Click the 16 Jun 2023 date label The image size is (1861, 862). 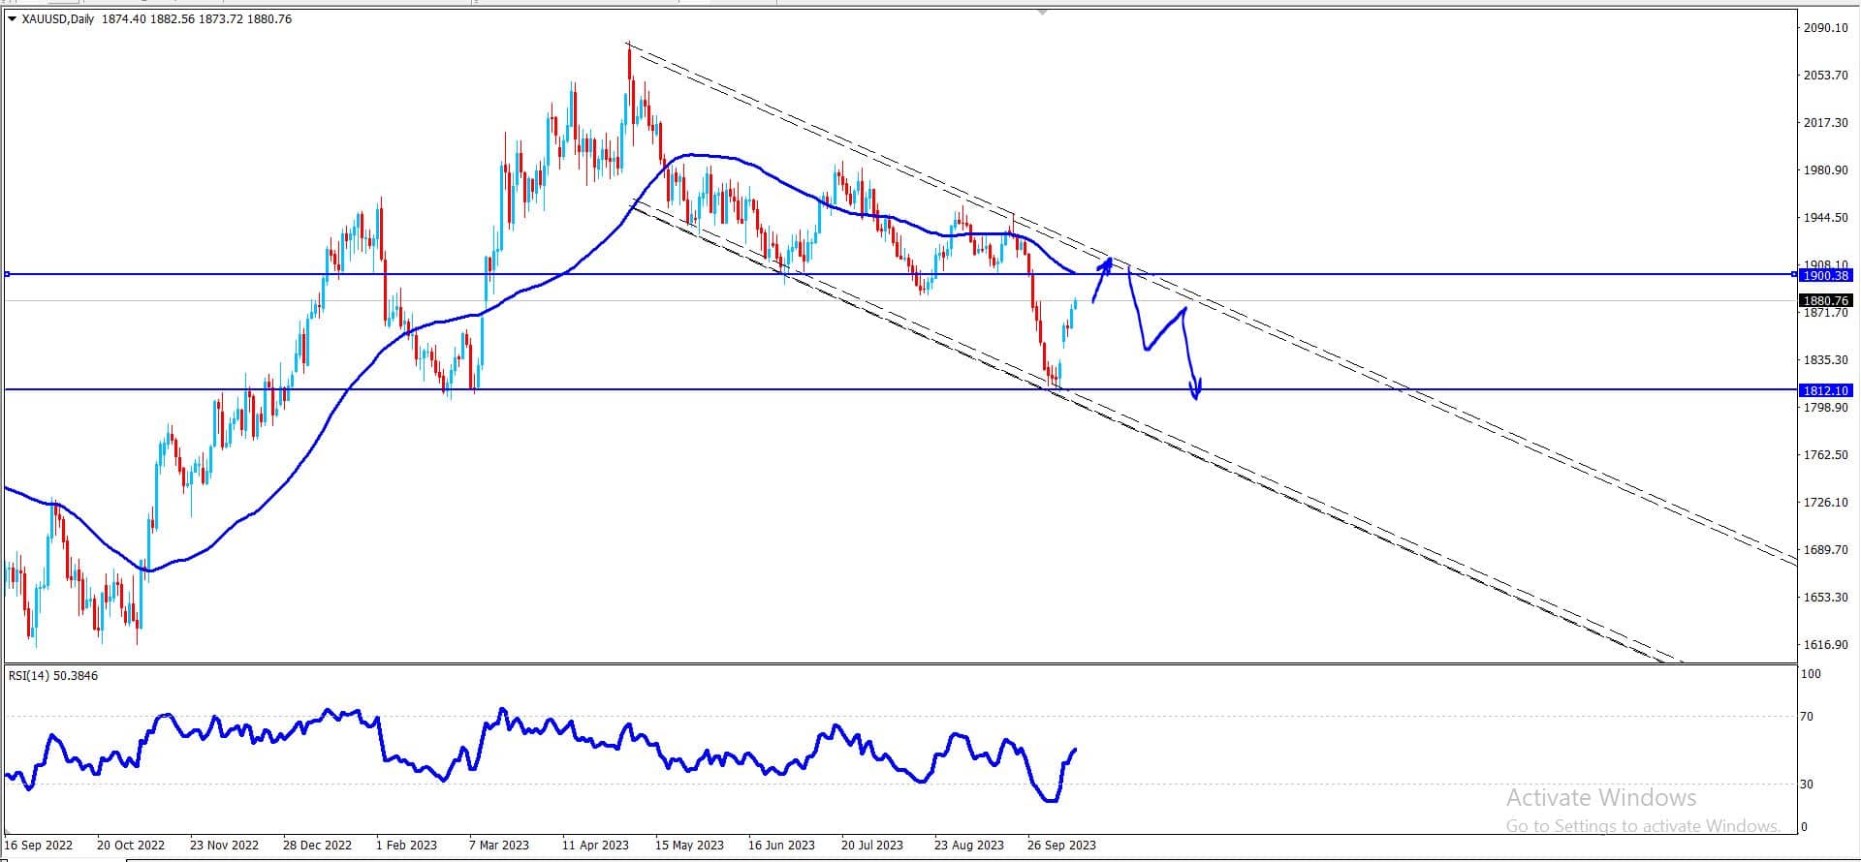(x=781, y=845)
